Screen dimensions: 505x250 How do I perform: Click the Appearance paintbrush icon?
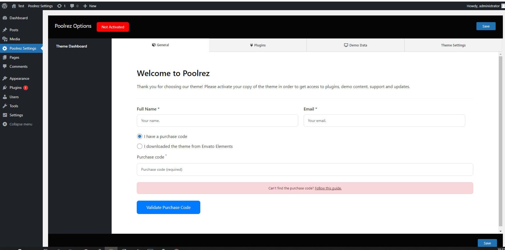[x=5, y=78]
